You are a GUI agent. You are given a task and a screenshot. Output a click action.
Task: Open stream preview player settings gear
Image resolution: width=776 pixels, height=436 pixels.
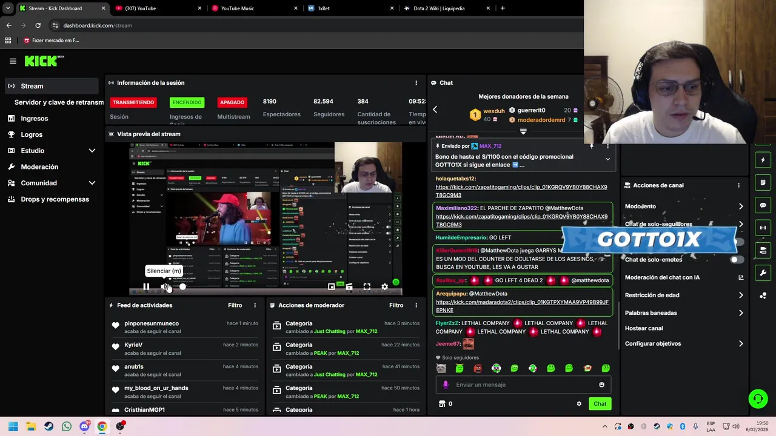[384, 286]
